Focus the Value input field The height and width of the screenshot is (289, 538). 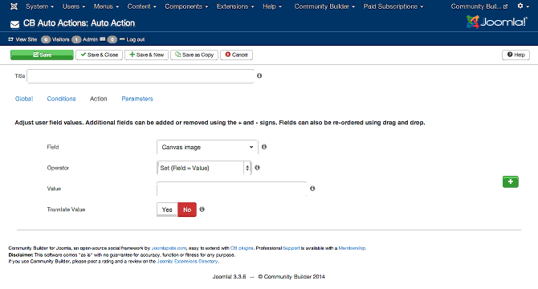tap(231, 189)
